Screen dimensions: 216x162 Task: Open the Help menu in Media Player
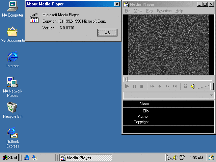(179, 11)
